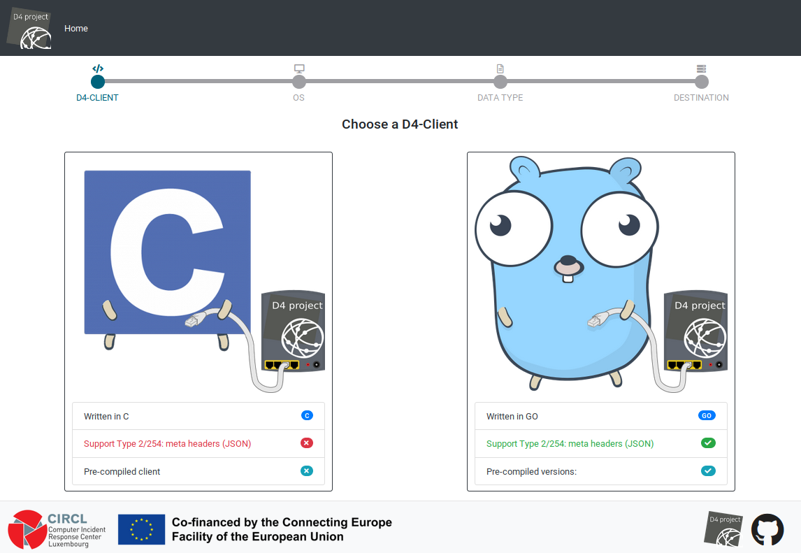
Task: Click the D4 project logo in navbar
Action: click(29, 29)
